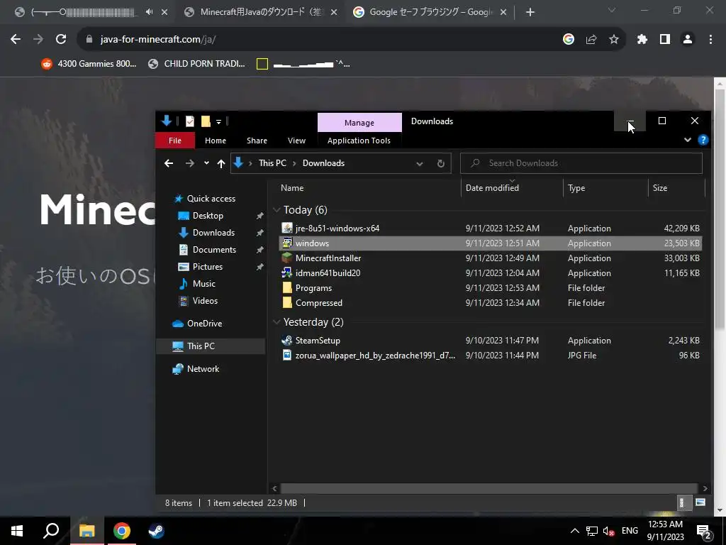Open the Chrome profile avatar button

[x=688, y=40]
